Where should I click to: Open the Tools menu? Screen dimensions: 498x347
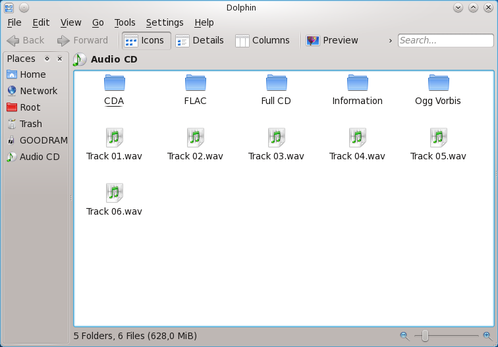(x=124, y=22)
